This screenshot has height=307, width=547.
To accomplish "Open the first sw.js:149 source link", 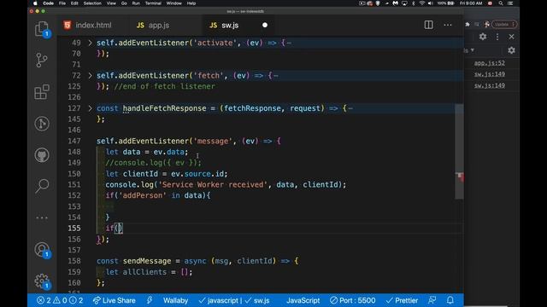I will 489,74.
